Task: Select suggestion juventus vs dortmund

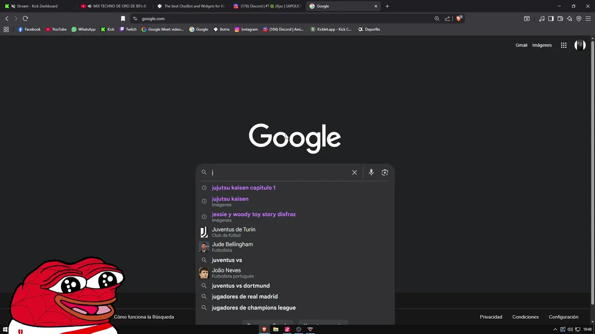Action: tap(295, 286)
